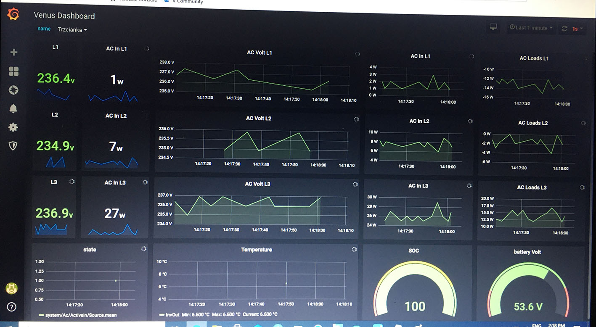The image size is (596, 327).
Task: Click the loading spinner on state panel
Action: pyautogui.click(x=144, y=249)
